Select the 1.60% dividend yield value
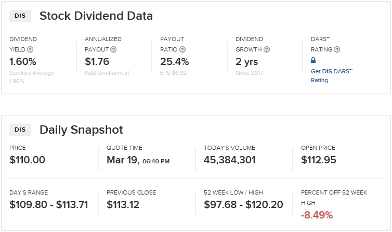The height and width of the screenshot is (232, 392). point(23,61)
